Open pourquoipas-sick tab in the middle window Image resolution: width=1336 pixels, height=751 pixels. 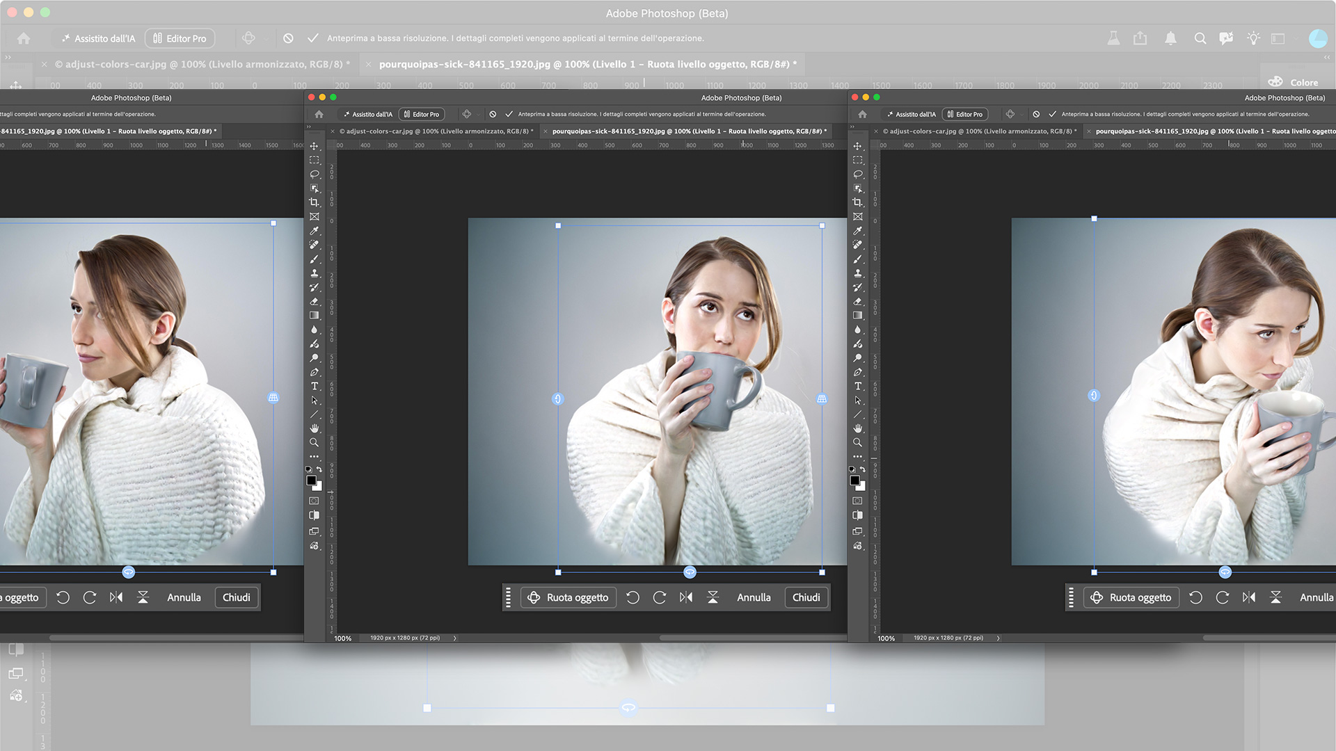(x=690, y=131)
